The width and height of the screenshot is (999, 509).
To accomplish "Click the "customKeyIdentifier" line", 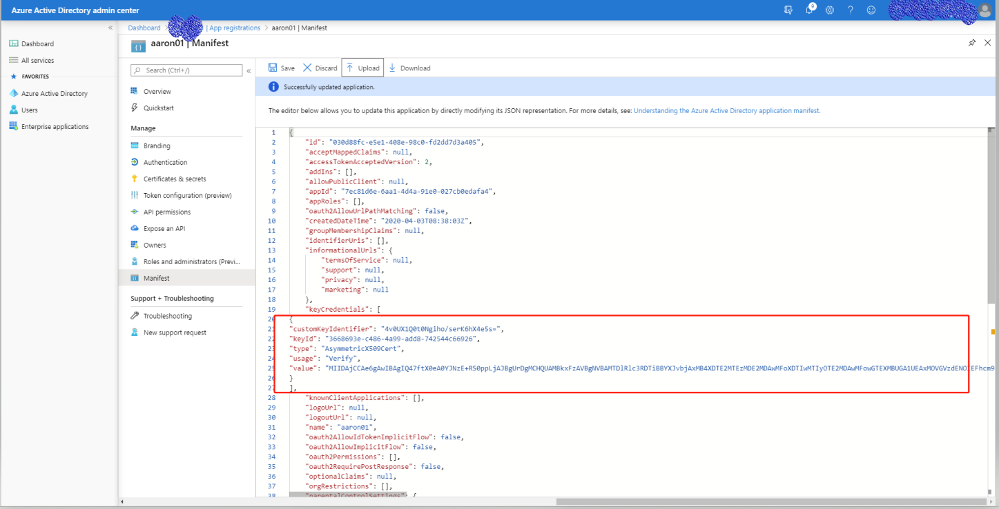I will [396, 329].
